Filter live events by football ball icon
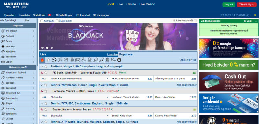The image size is (259, 124). click(x=54, y=60)
